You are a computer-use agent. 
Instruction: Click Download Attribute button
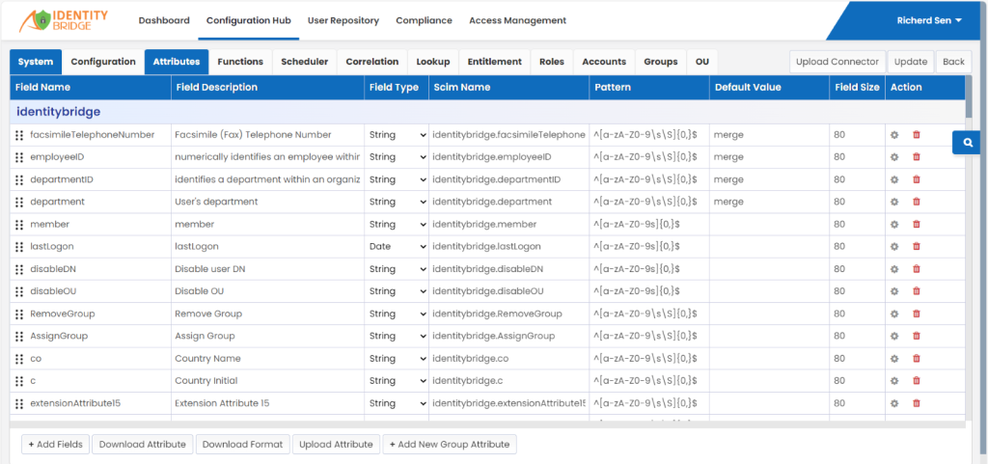(143, 444)
